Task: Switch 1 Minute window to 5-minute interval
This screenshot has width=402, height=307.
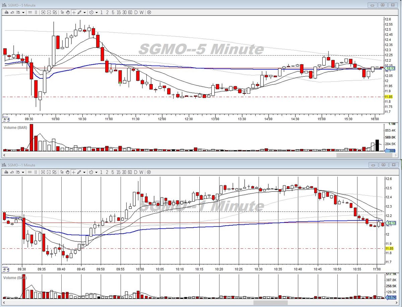Action: [113, 172]
